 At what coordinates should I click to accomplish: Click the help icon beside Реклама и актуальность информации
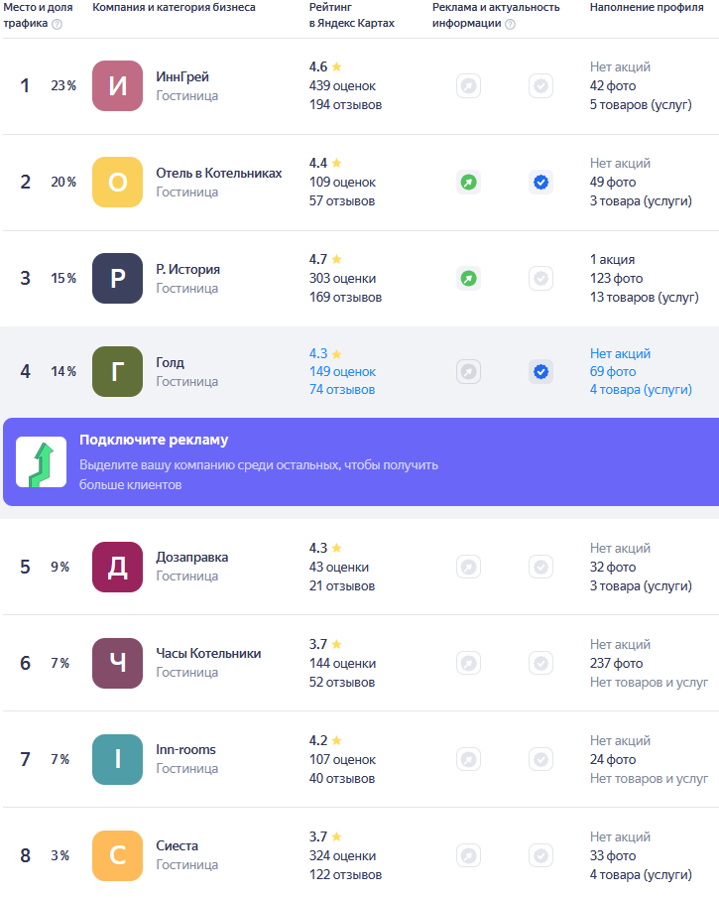tap(510, 24)
